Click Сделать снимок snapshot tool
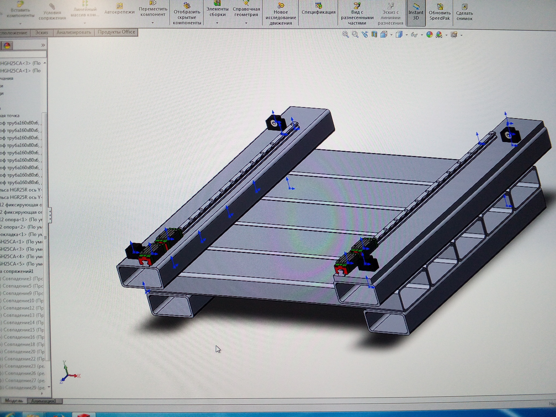The width and height of the screenshot is (556, 417). pos(464,13)
